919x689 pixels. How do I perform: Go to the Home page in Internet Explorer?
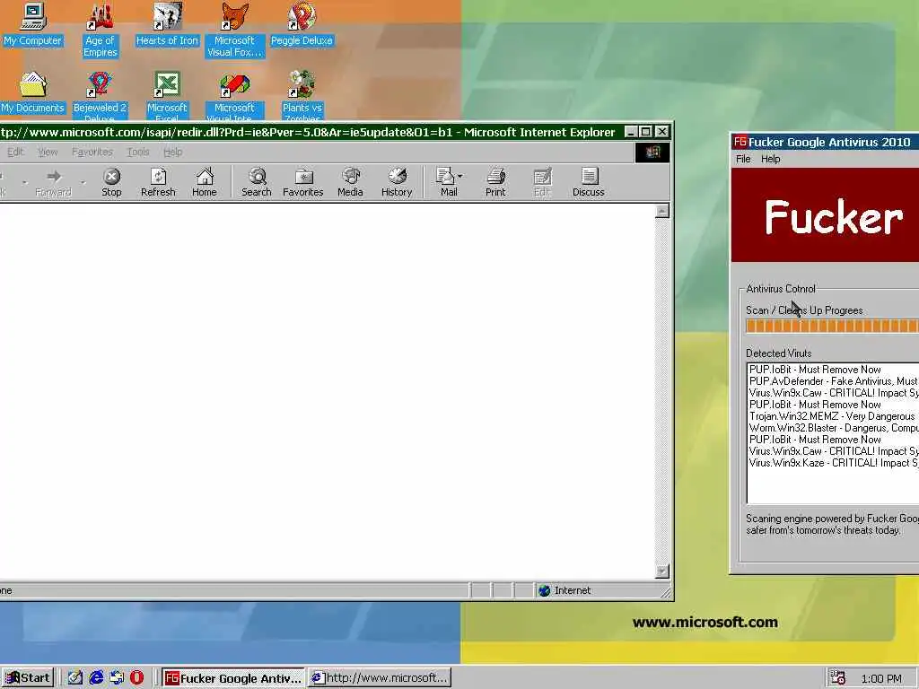(x=205, y=182)
